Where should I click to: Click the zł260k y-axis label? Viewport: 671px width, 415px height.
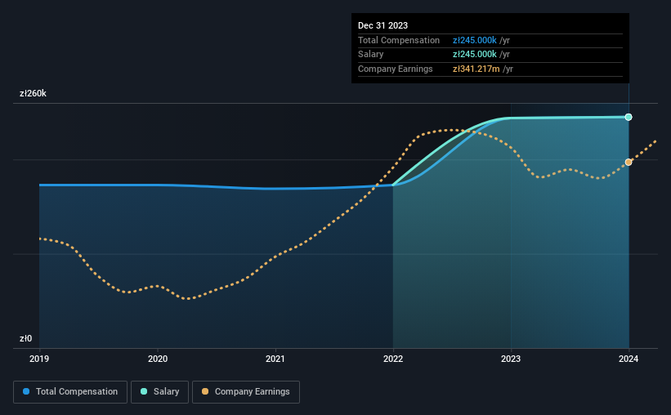(x=33, y=93)
